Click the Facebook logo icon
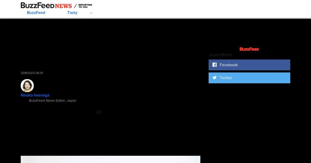311x163 pixels. 215,65
